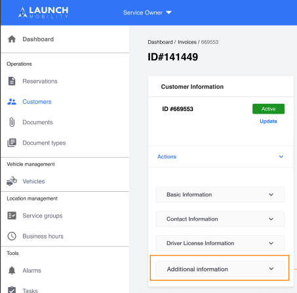The width and height of the screenshot is (297, 293).
Task: Click the blue Update link
Action: (x=268, y=122)
